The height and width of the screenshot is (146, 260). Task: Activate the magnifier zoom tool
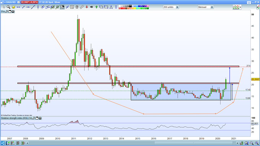pos(8,7)
